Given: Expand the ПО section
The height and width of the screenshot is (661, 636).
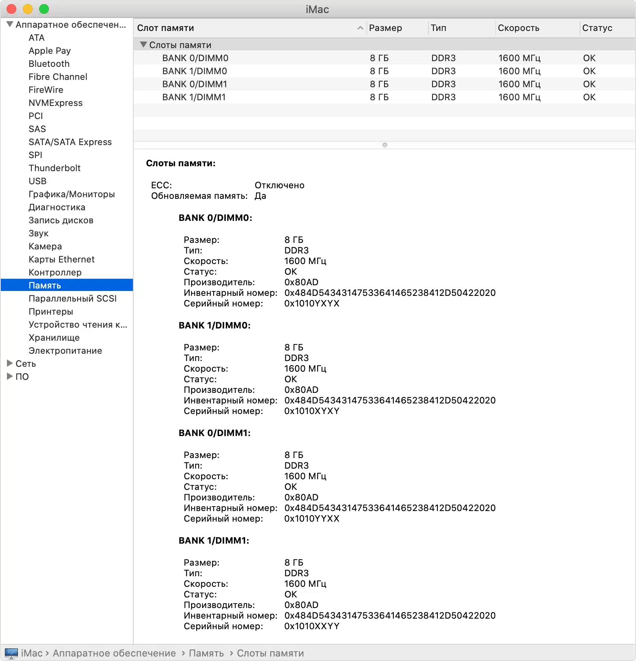Looking at the screenshot, I should click(x=10, y=376).
